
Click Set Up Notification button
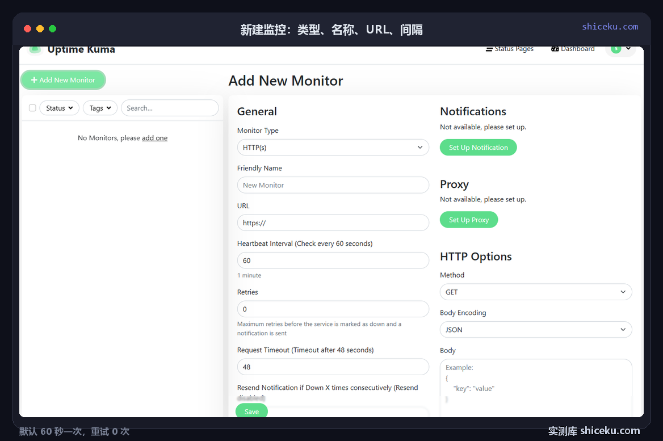(478, 147)
